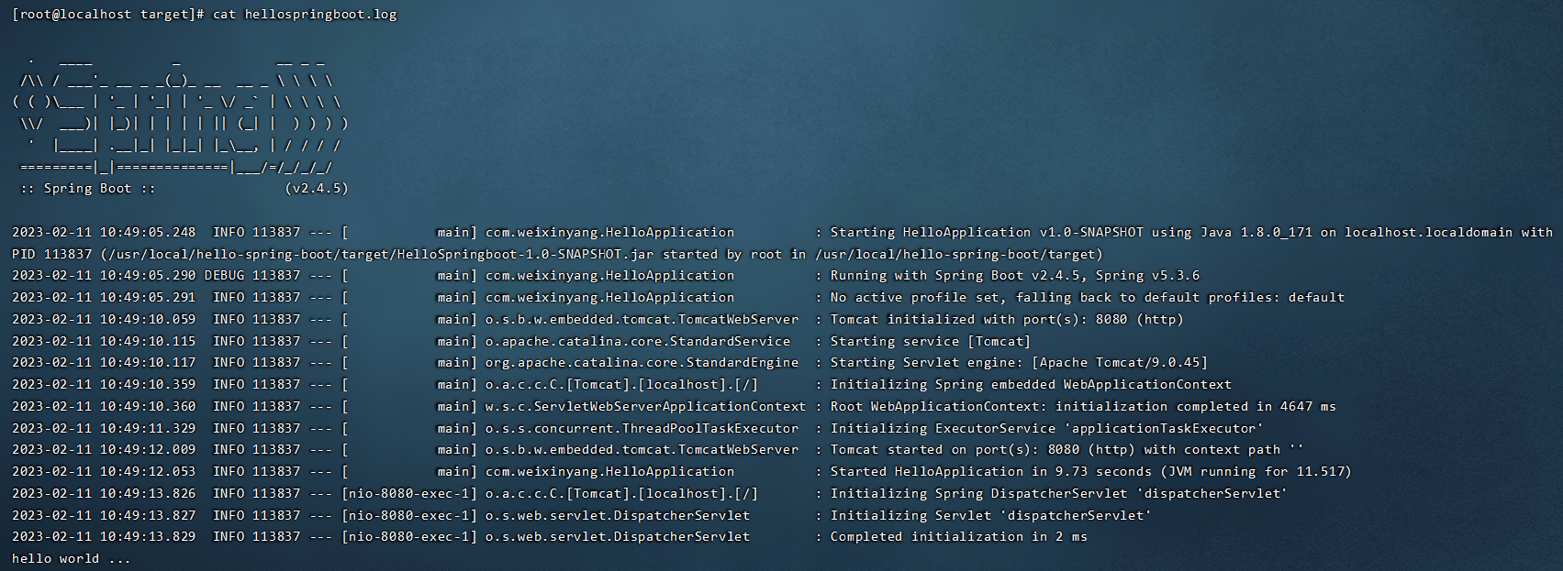Click timestamp '2023-02-11 10:49:13.829'
Screen dimensions: 1563x571
(104, 536)
